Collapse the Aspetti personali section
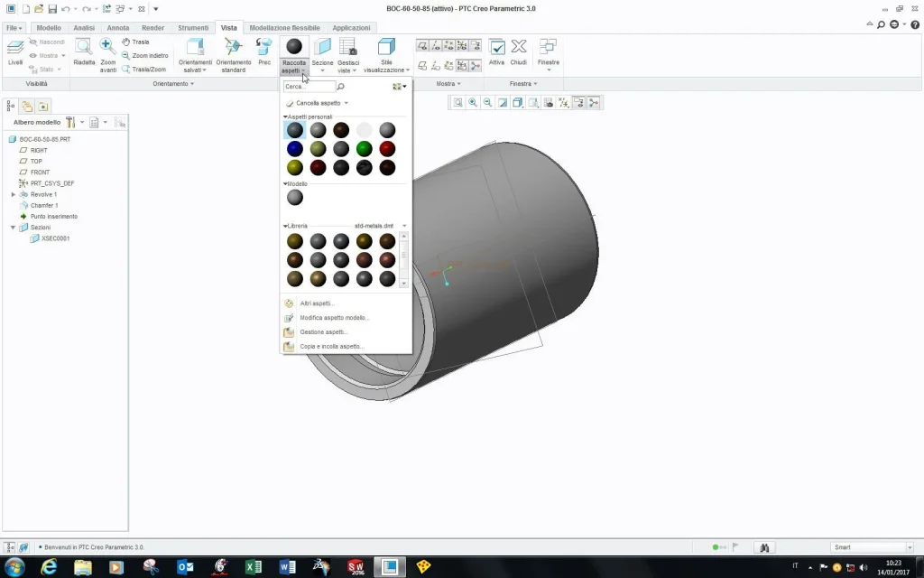The height and width of the screenshot is (578, 924). click(286, 117)
